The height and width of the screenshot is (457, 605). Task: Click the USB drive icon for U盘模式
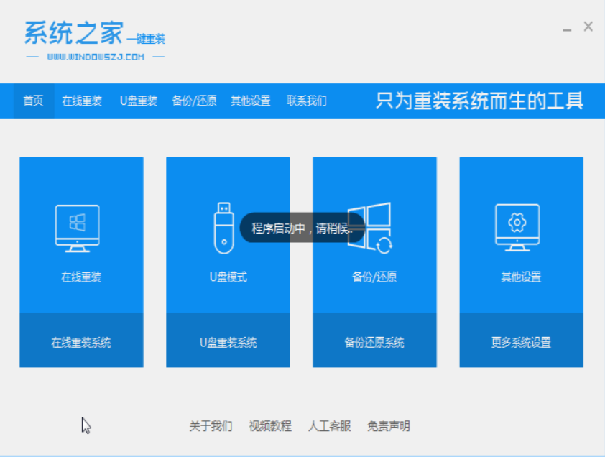tap(223, 228)
